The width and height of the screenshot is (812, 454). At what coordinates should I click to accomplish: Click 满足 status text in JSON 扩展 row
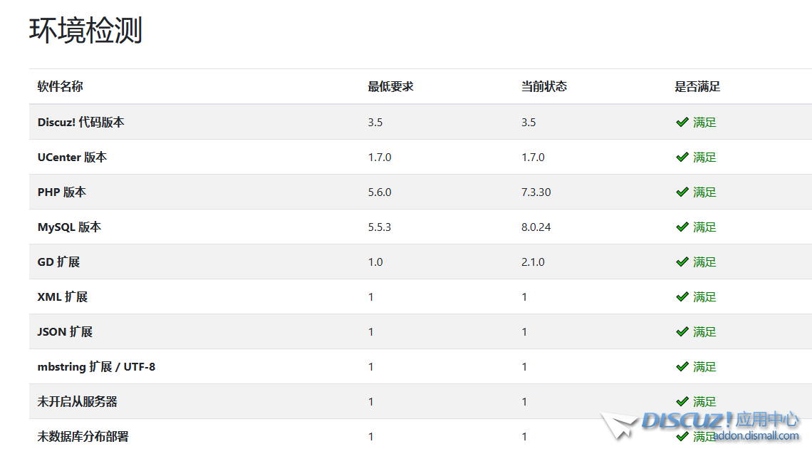point(705,331)
